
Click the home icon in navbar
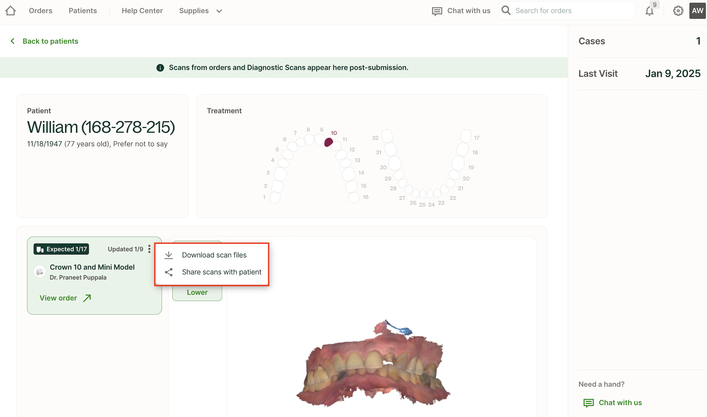coord(11,11)
